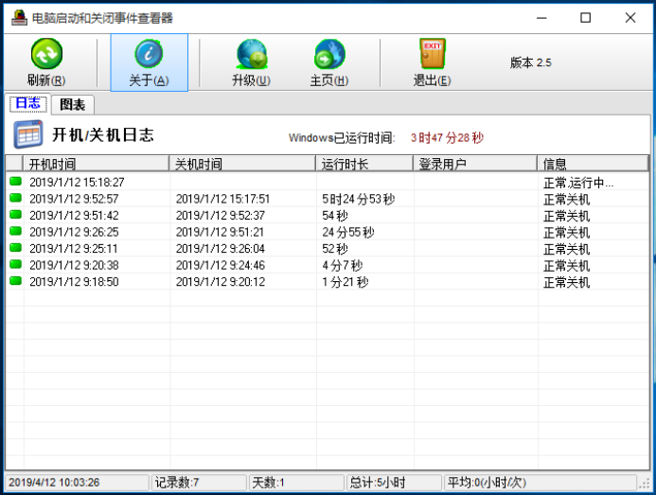Click the green Refresh (刷新) icon
The width and height of the screenshot is (656, 495).
[x=45, y=55]
